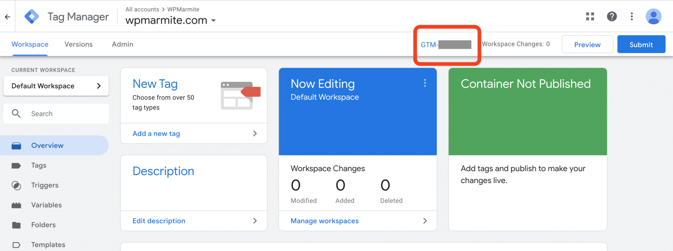Click the New Tag illustration icon
Viewport: 673px width, 251px height.
click(241, 96)
